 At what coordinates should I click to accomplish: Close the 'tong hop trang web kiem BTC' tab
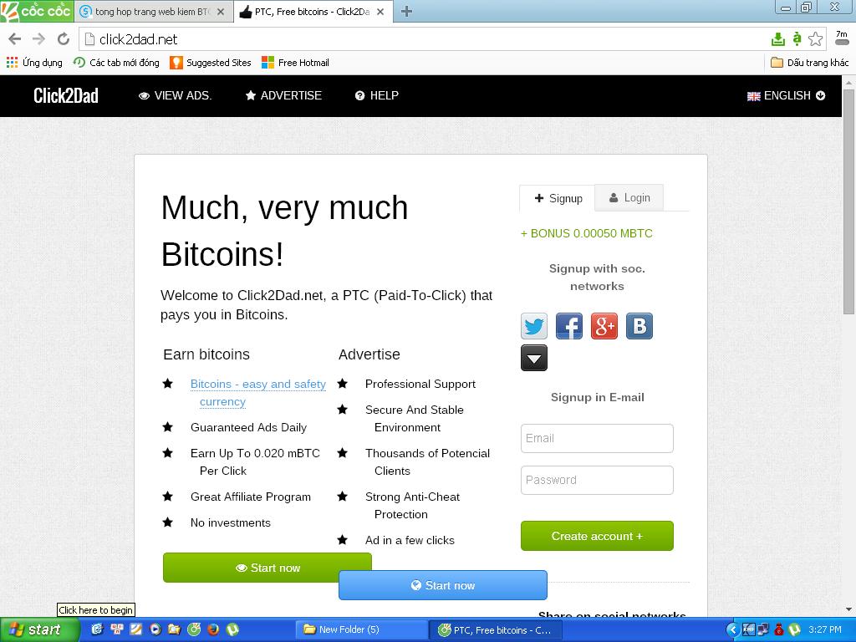coord(221,12)
